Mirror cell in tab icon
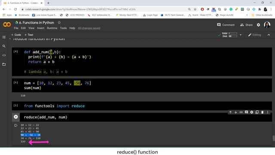The image size is (275, 155). tap(257, 112)
